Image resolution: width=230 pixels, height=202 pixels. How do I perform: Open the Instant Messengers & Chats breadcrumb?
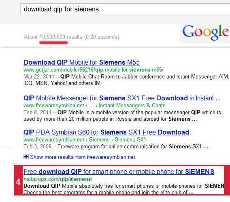pyautogui.click(x=132, y=105)
